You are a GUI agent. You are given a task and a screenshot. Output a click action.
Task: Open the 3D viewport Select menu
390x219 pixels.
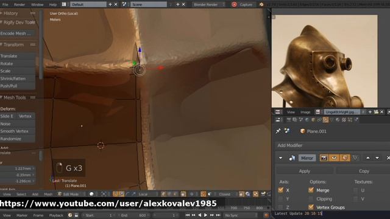point(21,194)
